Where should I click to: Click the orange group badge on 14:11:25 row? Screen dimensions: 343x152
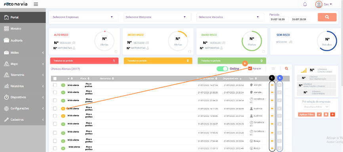click(x=63, y=108)
